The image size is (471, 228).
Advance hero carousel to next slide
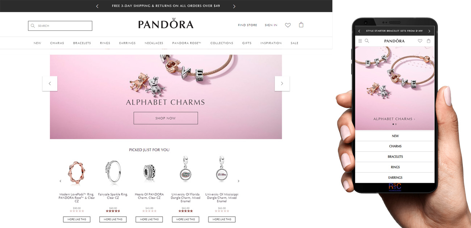[x=282, y=84]
